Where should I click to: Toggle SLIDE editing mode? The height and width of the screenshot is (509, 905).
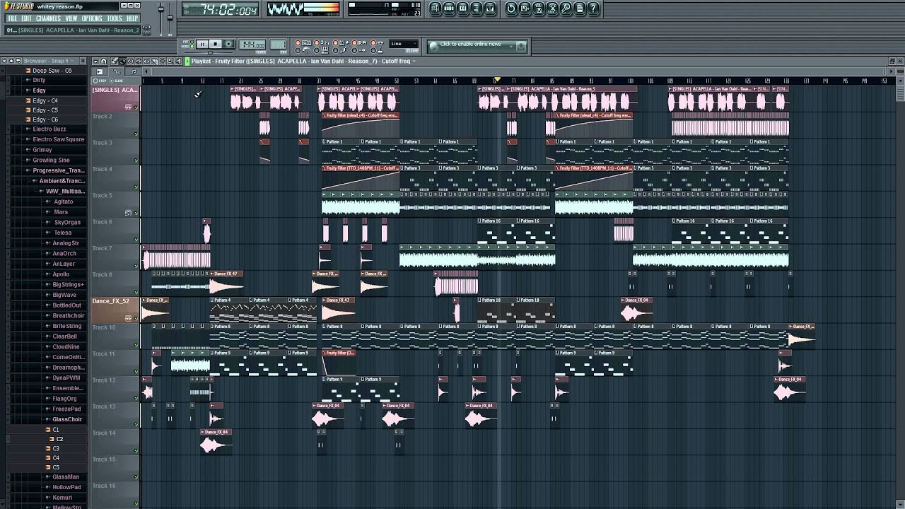(116, 81)
